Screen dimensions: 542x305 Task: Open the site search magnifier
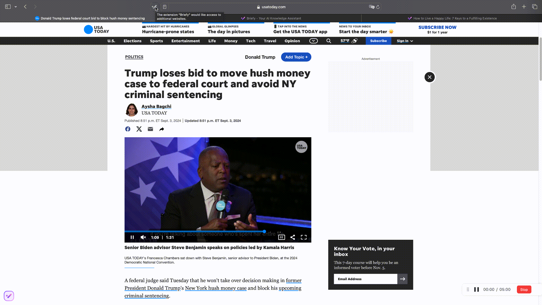click(x=329, y=41)
